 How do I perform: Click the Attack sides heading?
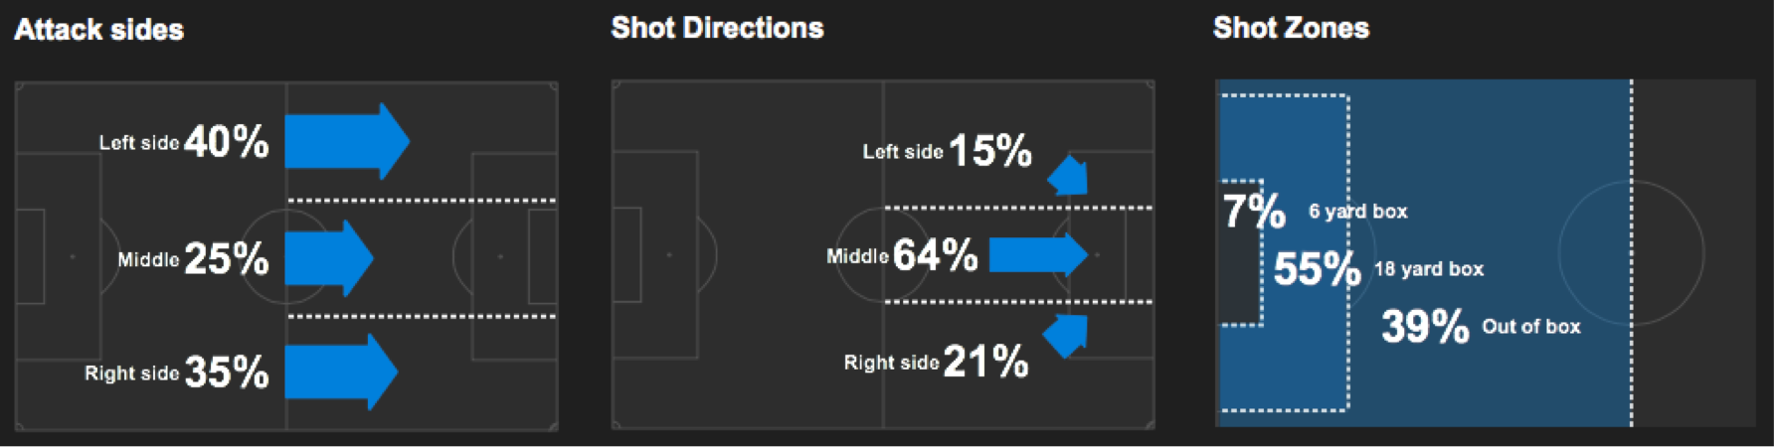99,30
